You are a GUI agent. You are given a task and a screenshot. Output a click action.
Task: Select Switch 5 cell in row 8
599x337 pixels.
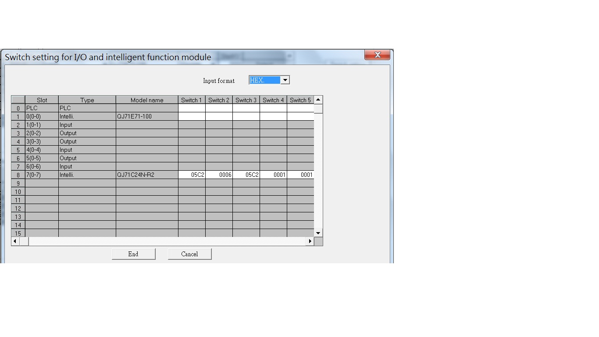[x=300, y=175]
